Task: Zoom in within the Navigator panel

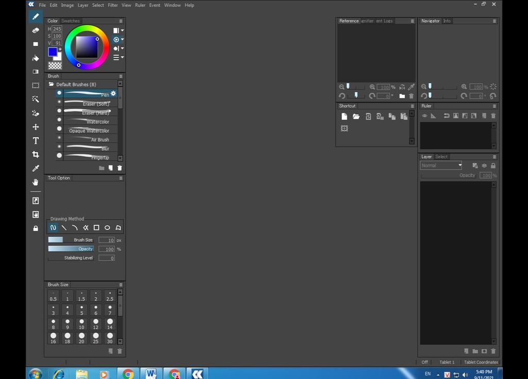Action: pyautogui.click(x=464, y=87)
